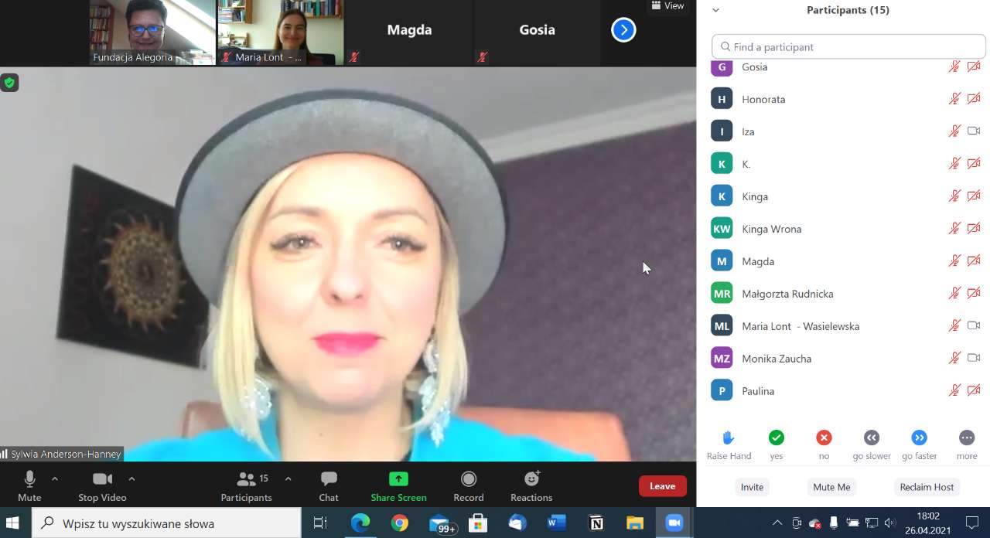990x538 pixels.
Task: Select the go faster feedback icon
Action: pyautogui.click(x=919, y=438)
